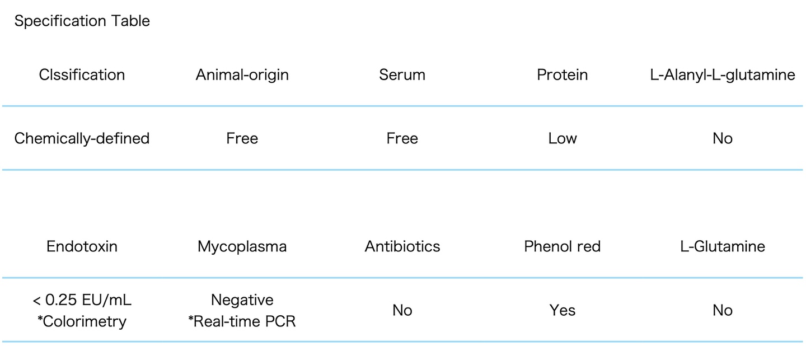Select the L-Glutamine column header
This screenshot has width=806, height=346.
pos(722,246)
